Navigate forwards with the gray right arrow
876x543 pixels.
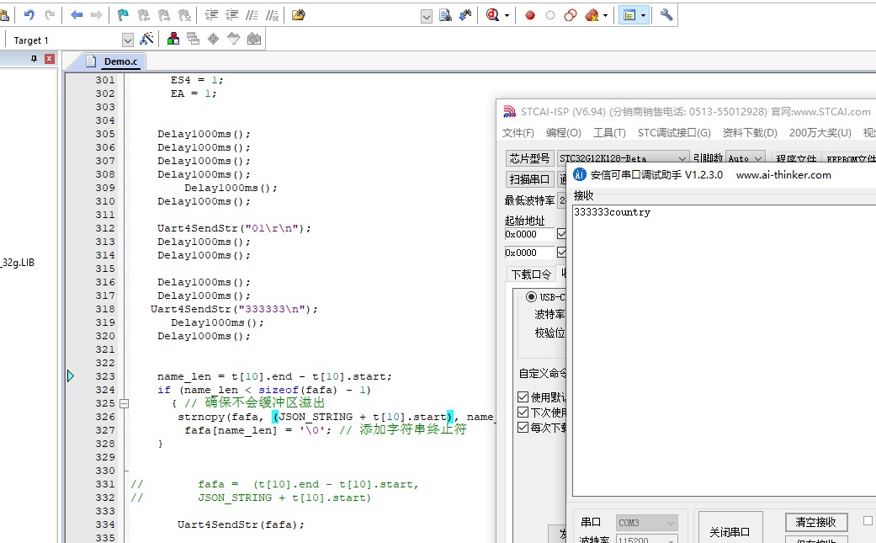[x=97, y=15]
